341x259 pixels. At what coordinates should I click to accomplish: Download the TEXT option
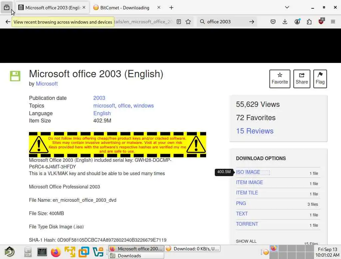(242, 213)
